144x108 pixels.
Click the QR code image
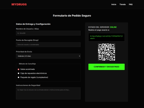[106, 52]
